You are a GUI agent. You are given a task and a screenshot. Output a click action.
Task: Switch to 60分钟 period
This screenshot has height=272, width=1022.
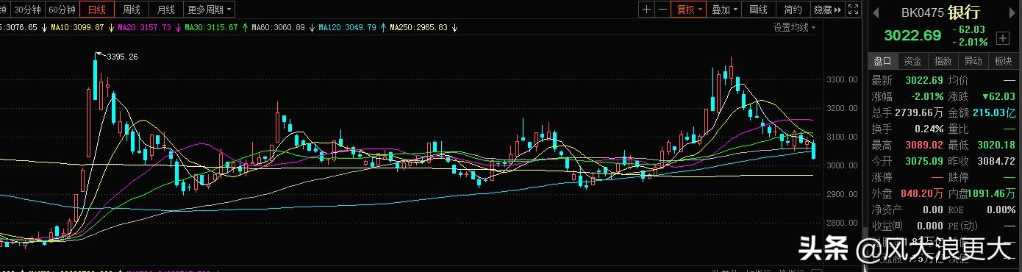tap(62, 10)
